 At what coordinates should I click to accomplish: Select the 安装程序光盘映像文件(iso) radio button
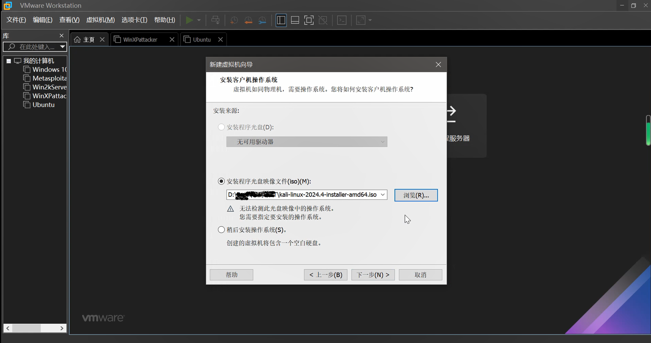pos(222,181)
